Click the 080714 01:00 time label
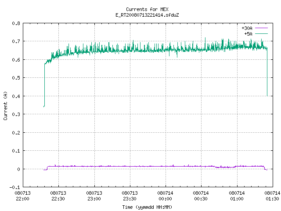Viewport: 281px width, 211px height. 237,196
